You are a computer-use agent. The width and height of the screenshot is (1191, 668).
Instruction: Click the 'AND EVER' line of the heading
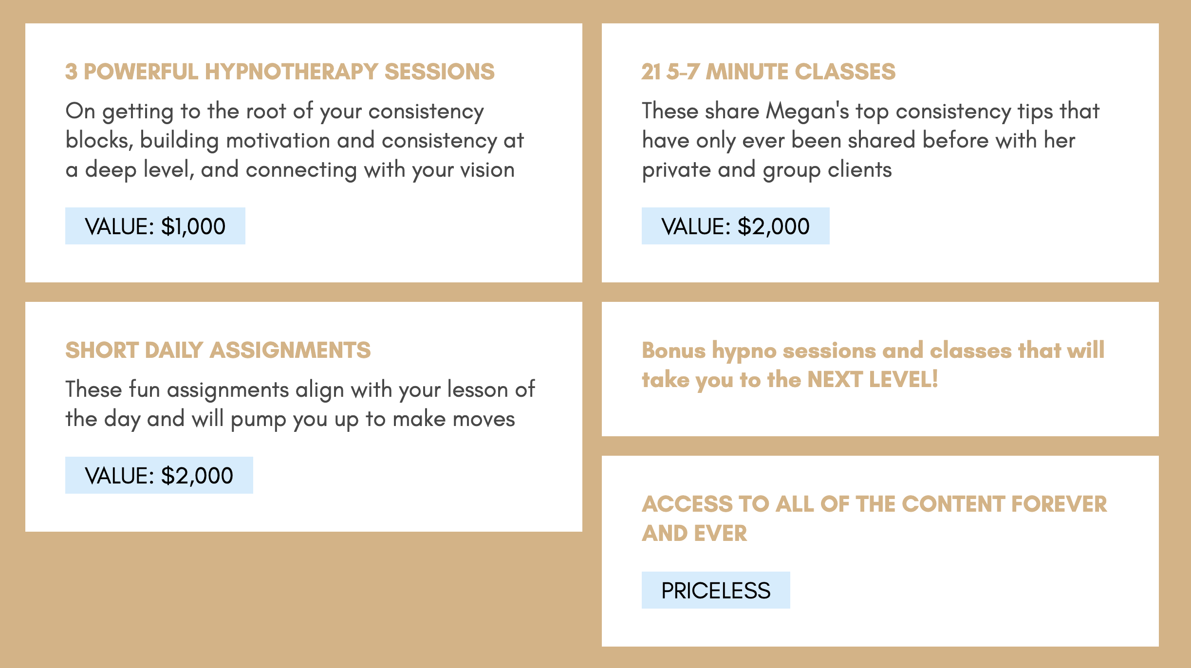(694, 533)
